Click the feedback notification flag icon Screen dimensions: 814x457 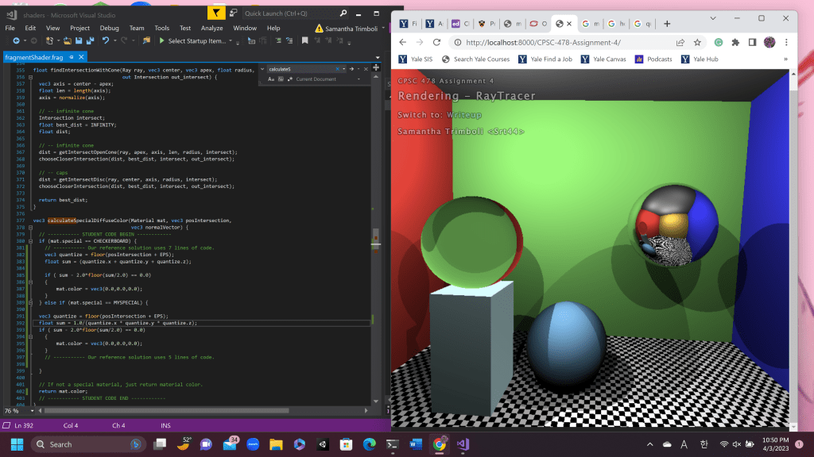coord(216,13)
